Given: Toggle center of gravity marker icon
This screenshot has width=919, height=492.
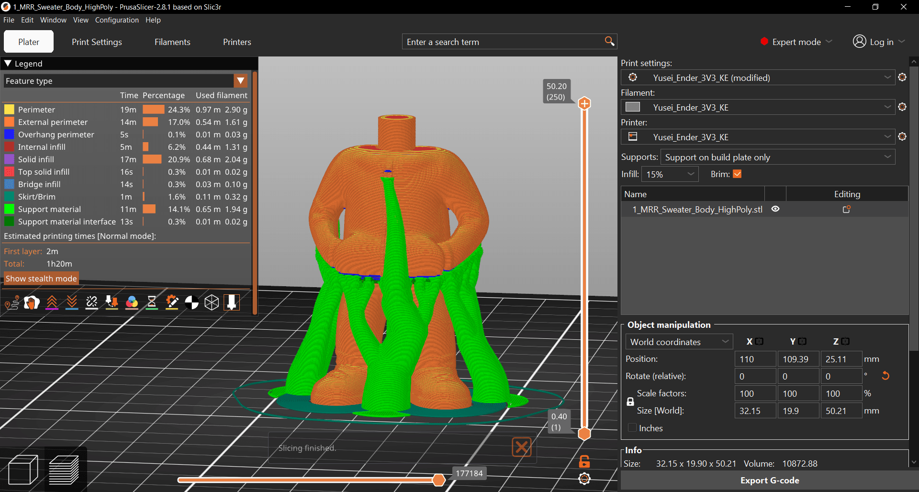Looking at the screenshot, I should pyautogui.click(x=191, y=302).
